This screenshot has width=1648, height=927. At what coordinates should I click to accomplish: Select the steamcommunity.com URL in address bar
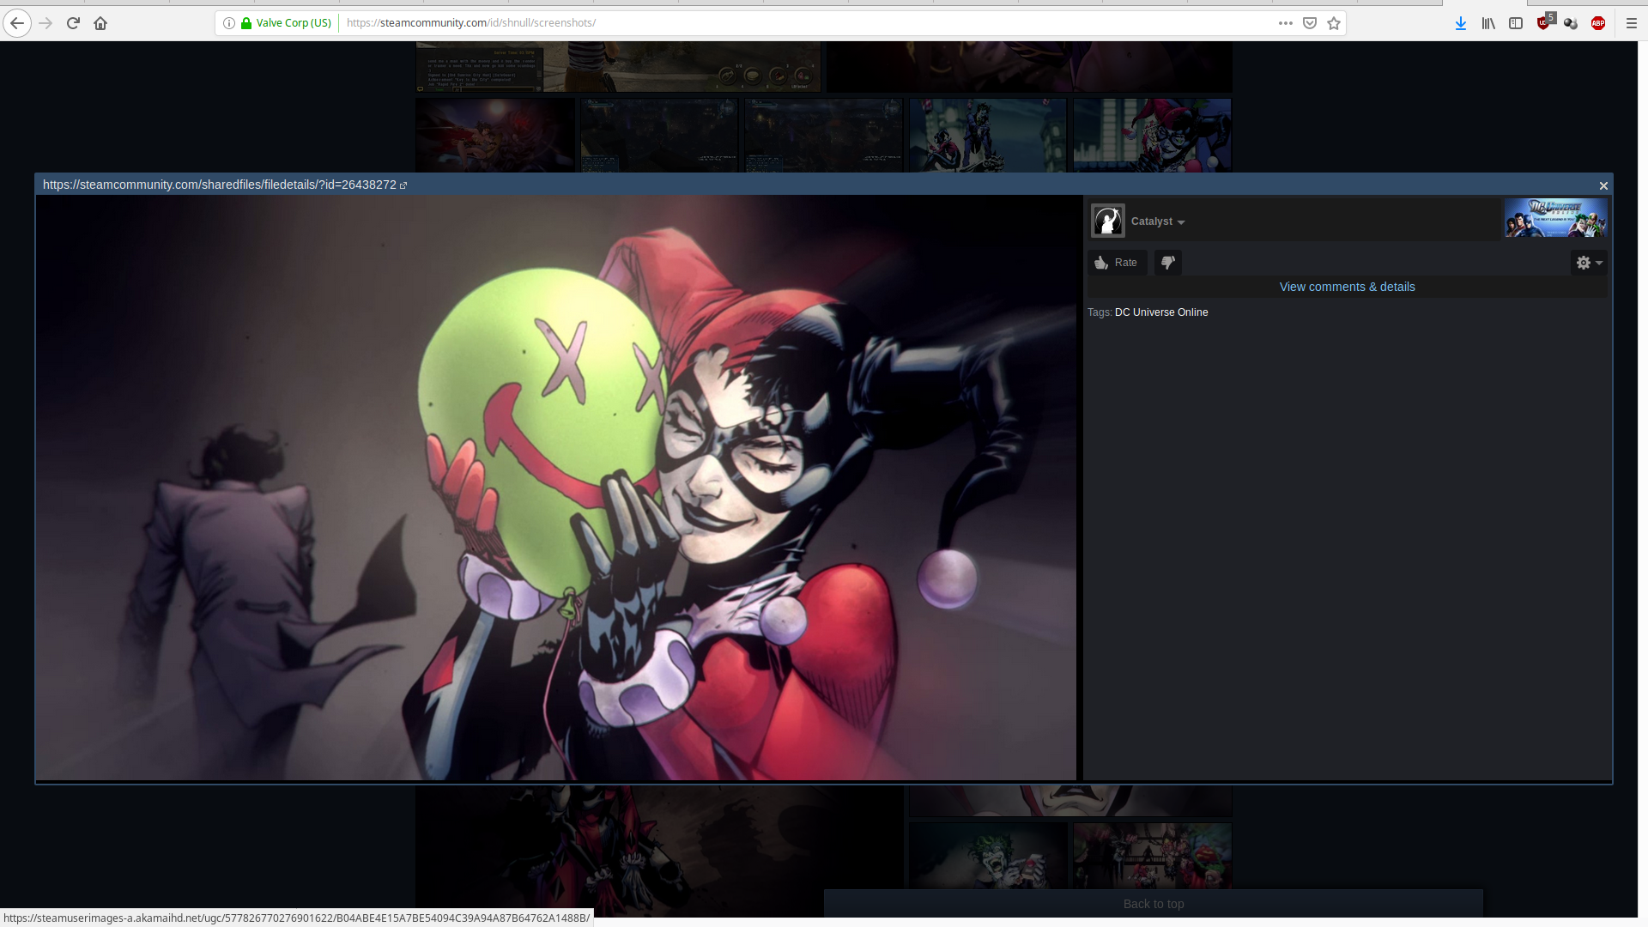471,23
